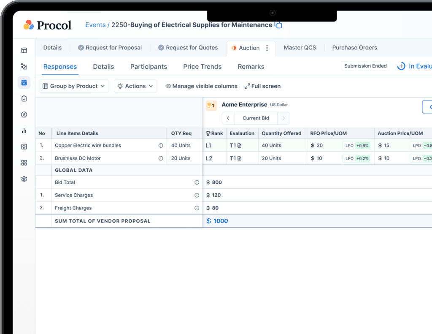Click the Procol logo in header

tap(47, 25)
